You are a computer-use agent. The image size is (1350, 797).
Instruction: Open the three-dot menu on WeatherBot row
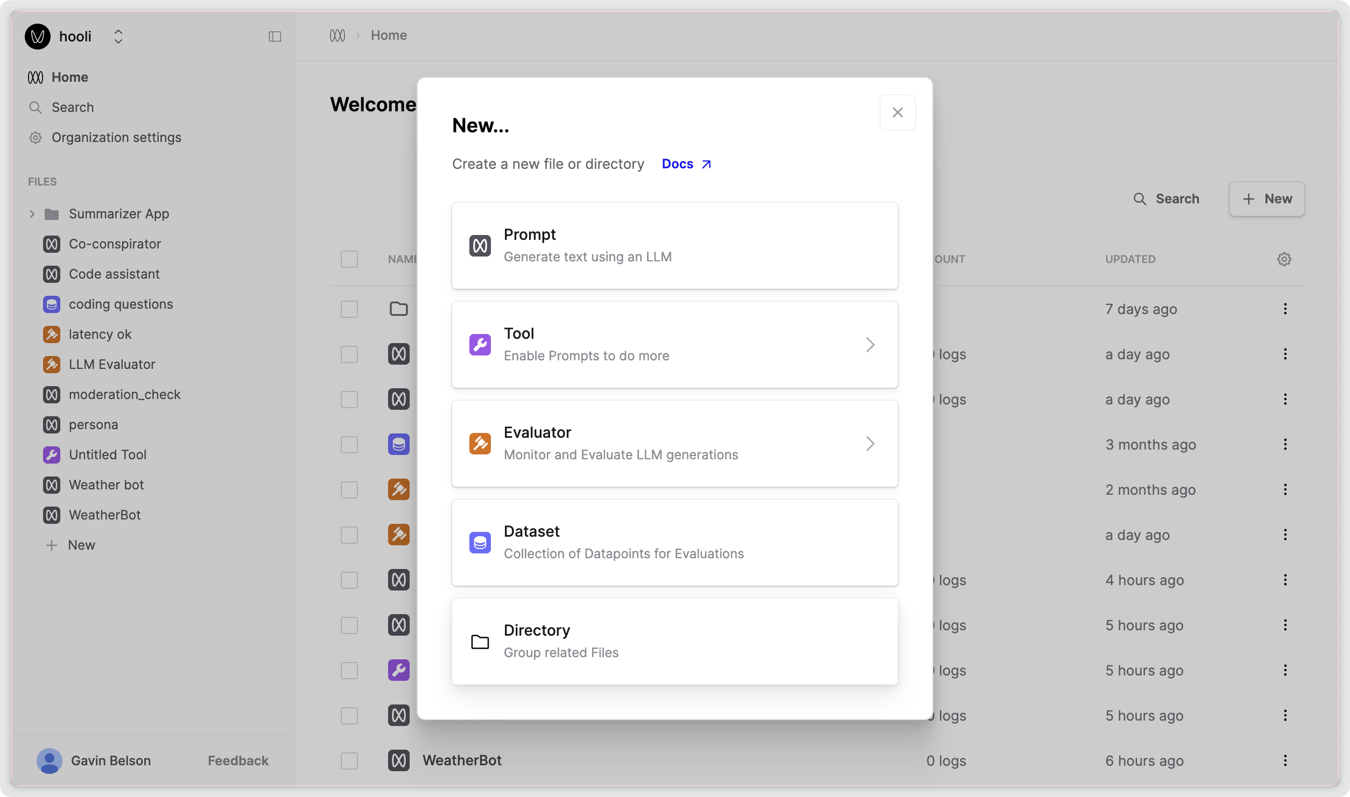pyautogui.click(x=1285, y=760)
